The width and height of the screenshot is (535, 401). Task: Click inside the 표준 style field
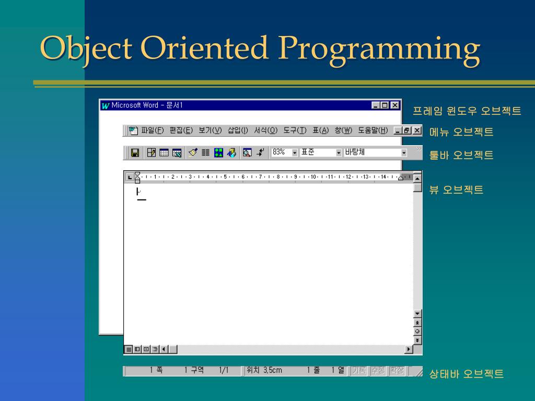click(317, 152)
